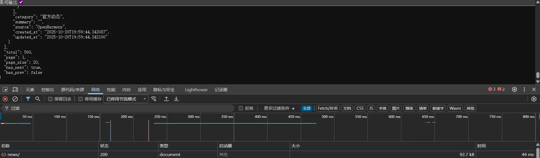Tick the 反转 filter checkbox
540x158 pixels.
pyautogui.click(x=241, y=108)
